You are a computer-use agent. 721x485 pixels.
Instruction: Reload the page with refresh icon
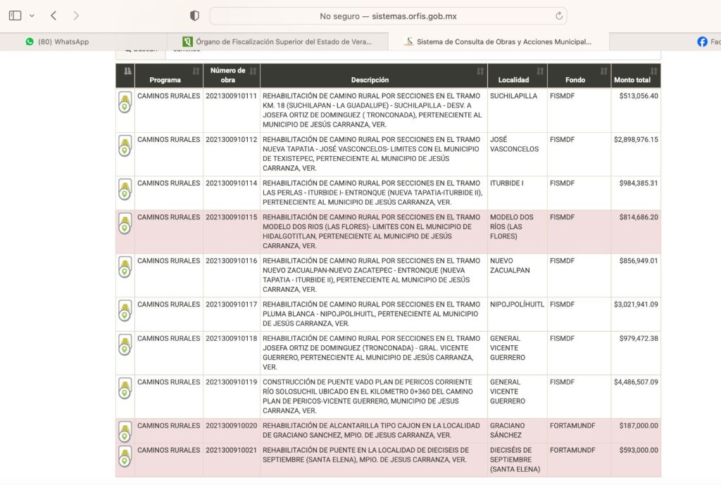coord(559,15)
